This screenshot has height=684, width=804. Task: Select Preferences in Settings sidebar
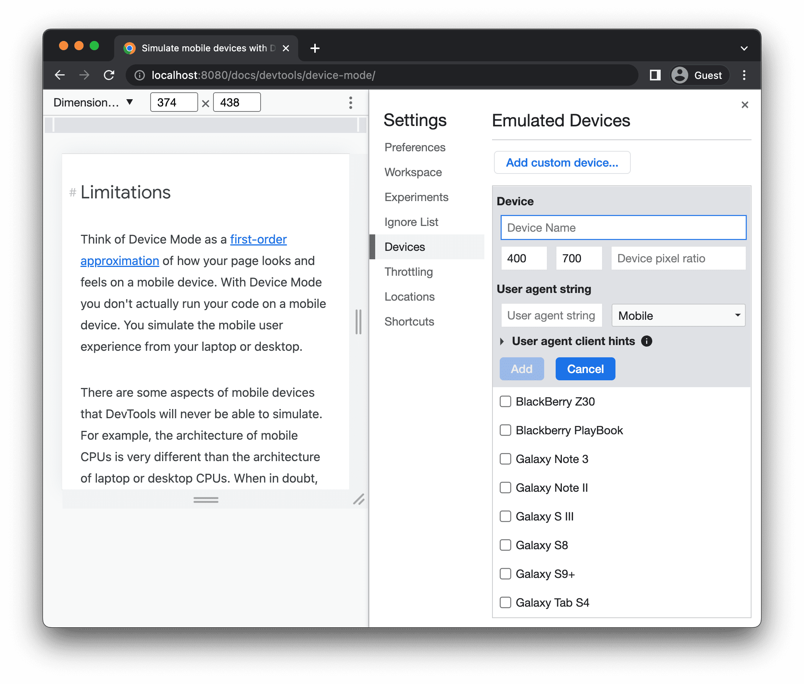point(414,147)
